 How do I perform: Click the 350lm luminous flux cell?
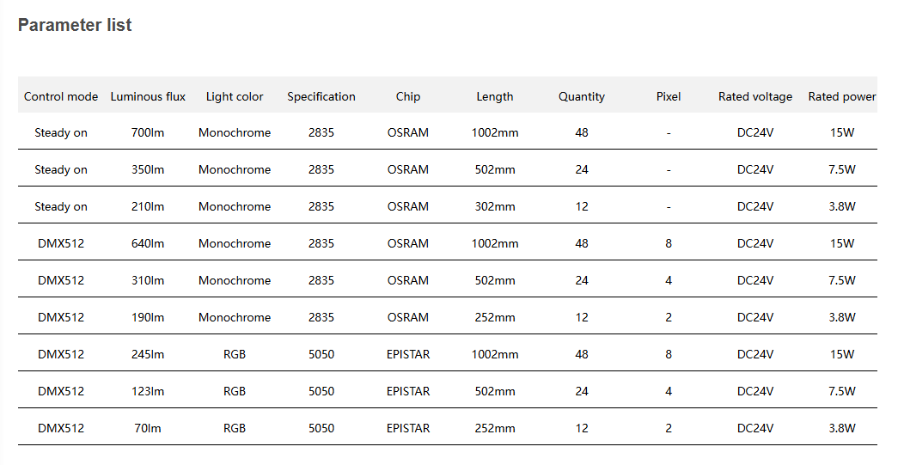coord(148,170)
